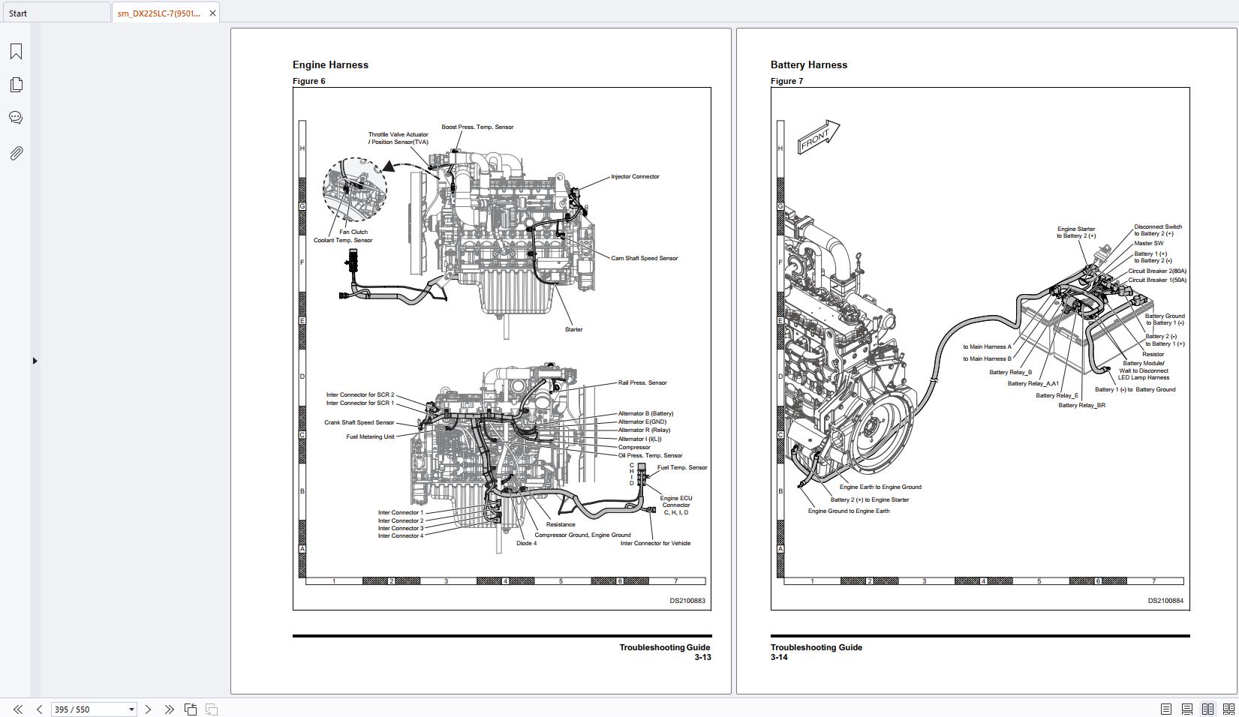
Task: Switch to continuous facing view mode
Action: [x=1229, y=709]
